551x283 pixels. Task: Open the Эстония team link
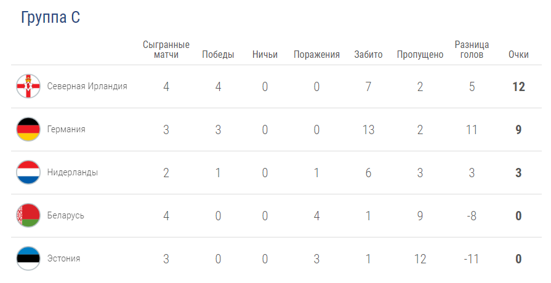pos(63,258)
